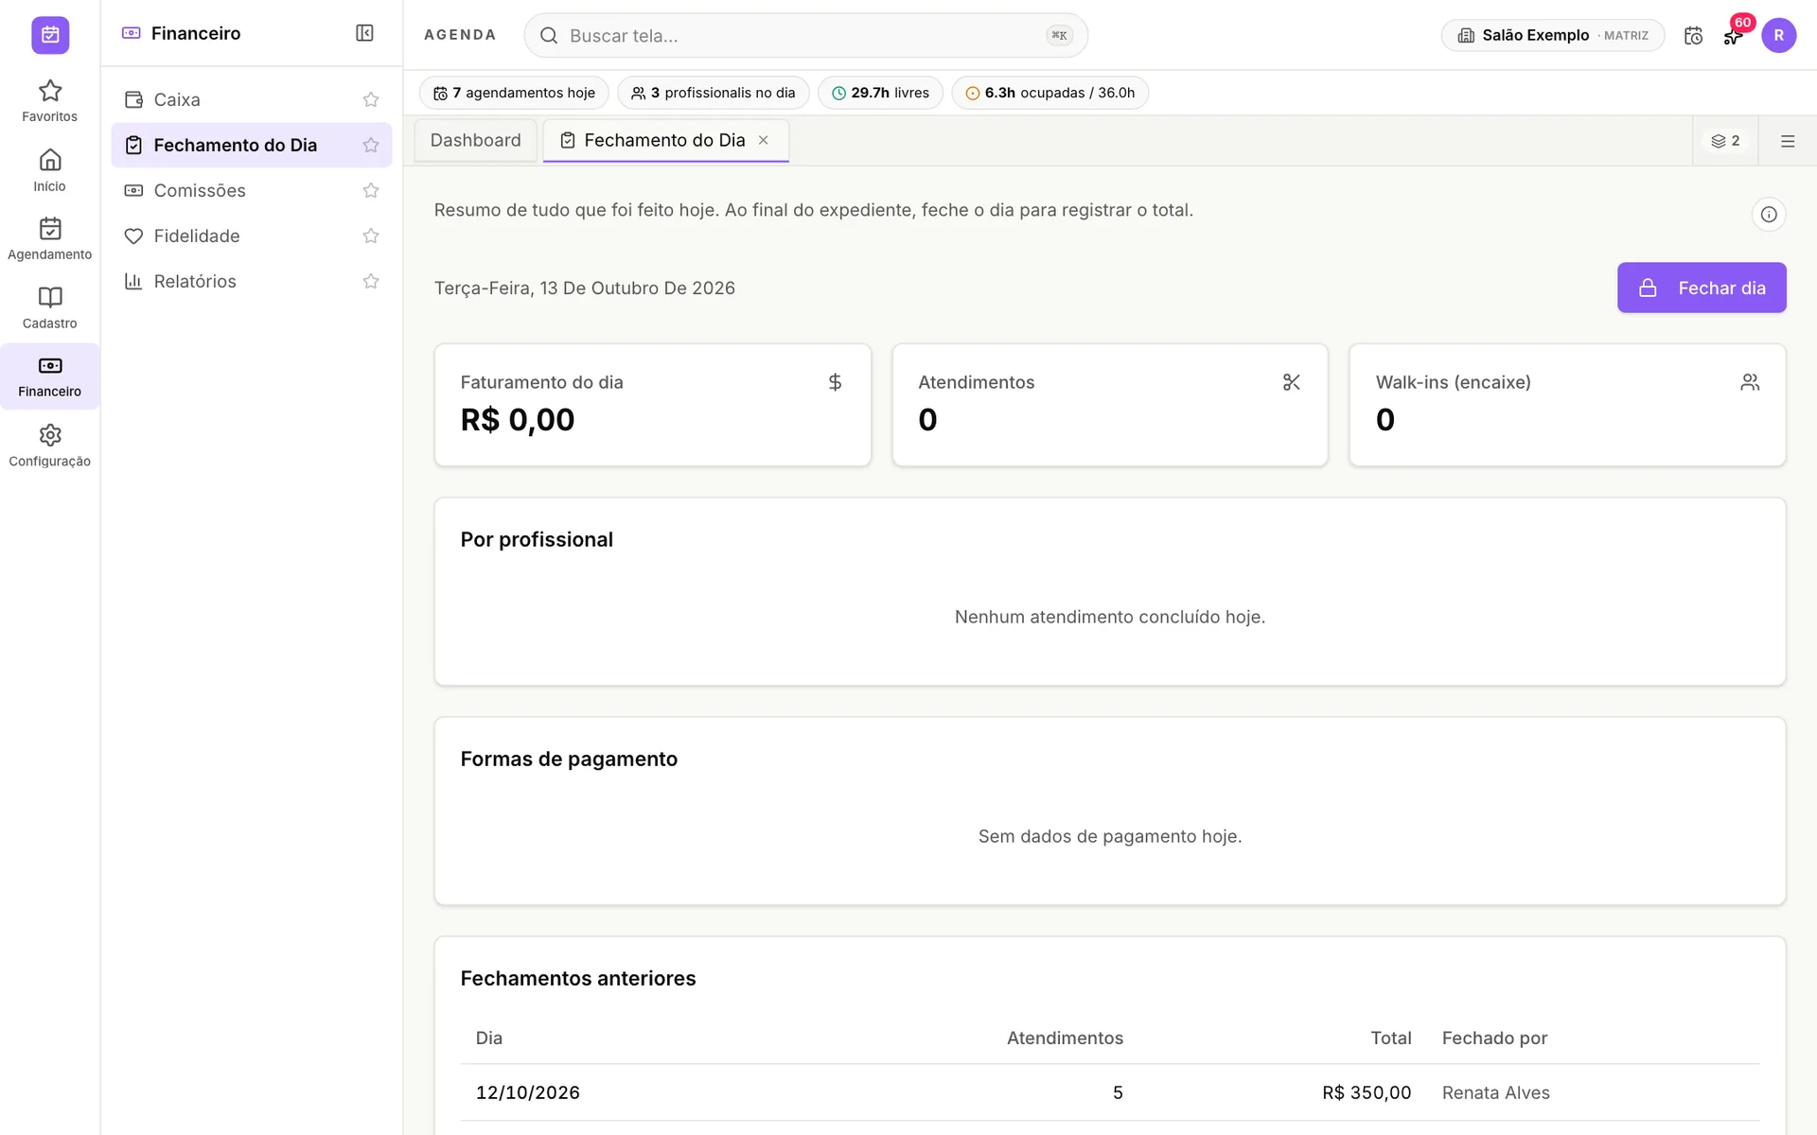This screenshot has height=1135, width=1817.
Task: Click the people icon on Walk-ins card
Action: [x=1750, y=382]
